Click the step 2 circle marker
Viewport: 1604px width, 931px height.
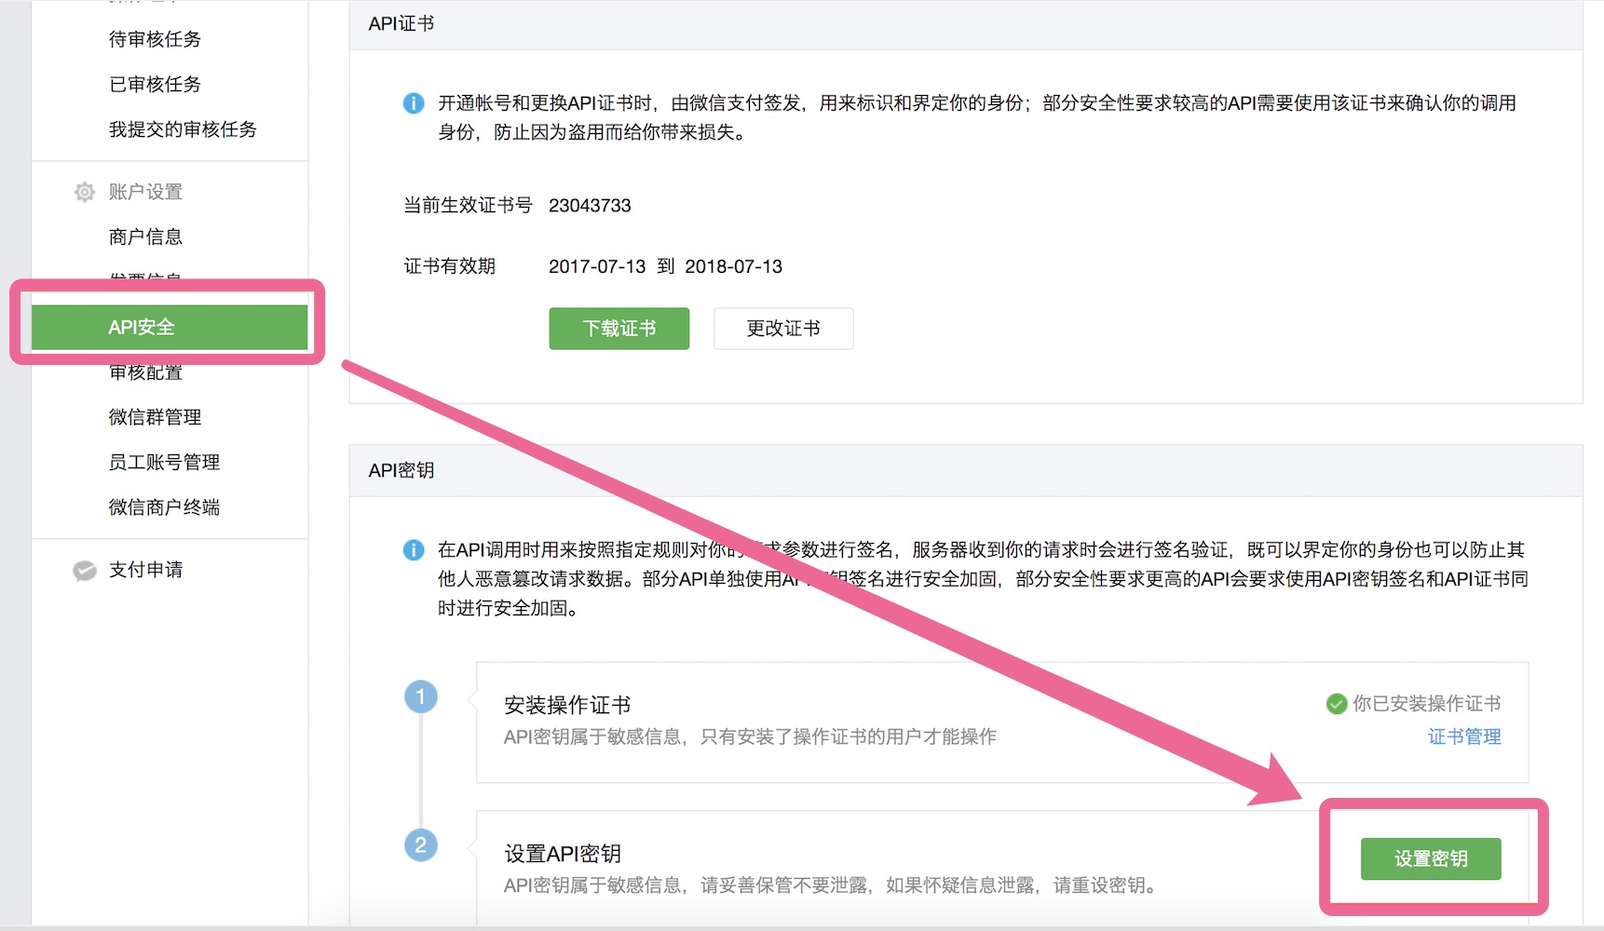[x=420, y=845]
